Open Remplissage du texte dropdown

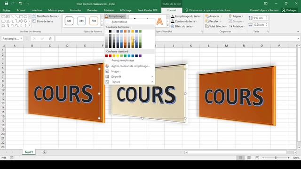pyautogui.click(x=186, y=16)
